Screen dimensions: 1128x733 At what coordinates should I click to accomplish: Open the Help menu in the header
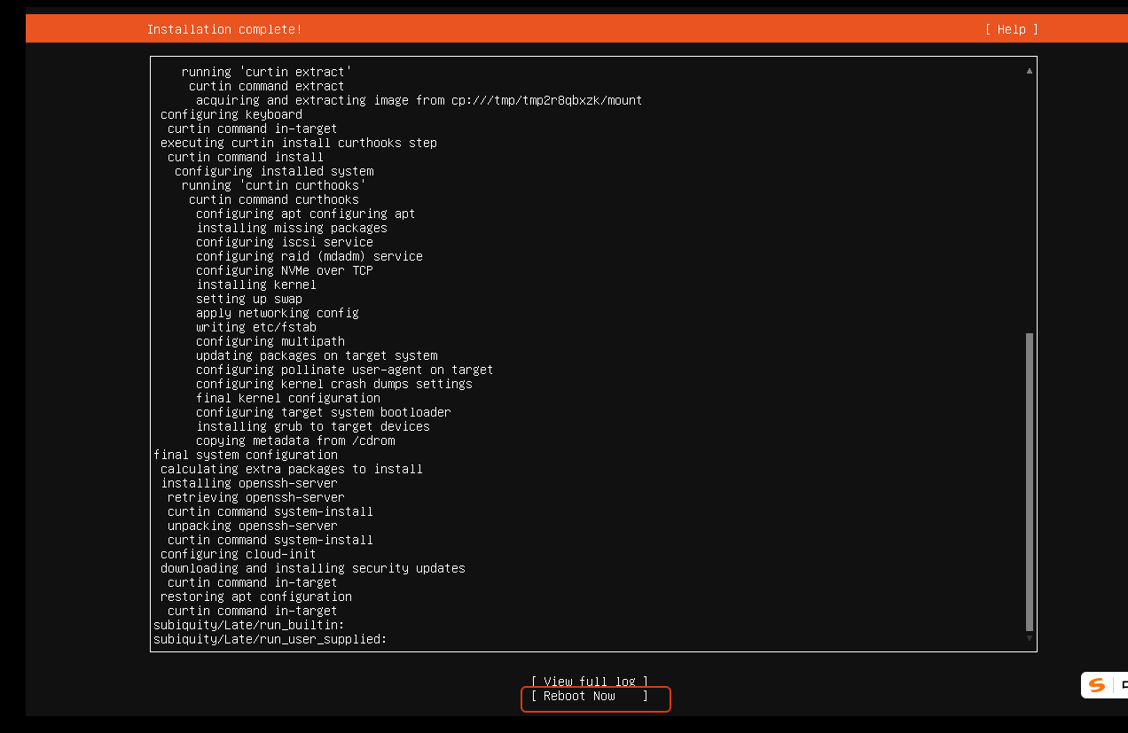coord(1011,29)
